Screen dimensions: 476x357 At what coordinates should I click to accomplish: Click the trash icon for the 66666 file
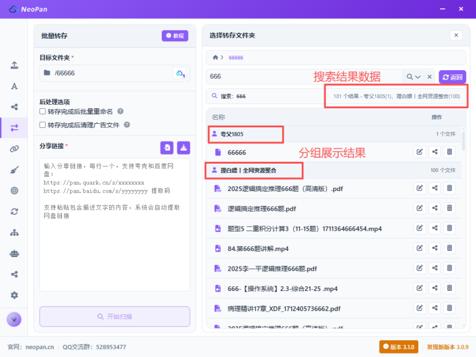(450, 152)
